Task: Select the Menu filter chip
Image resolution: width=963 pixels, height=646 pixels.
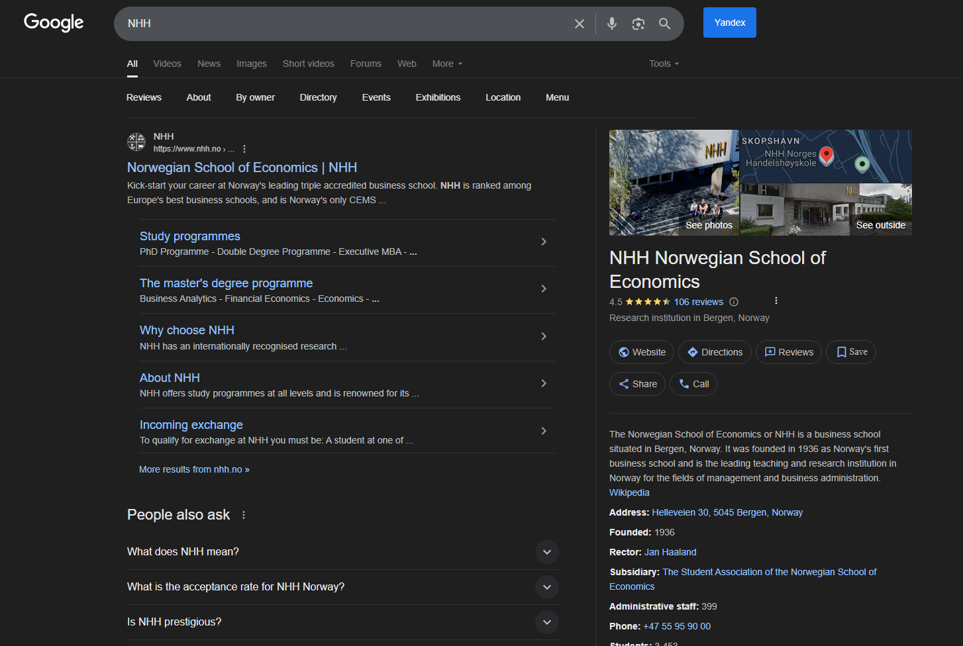Action: pos(557,97)
